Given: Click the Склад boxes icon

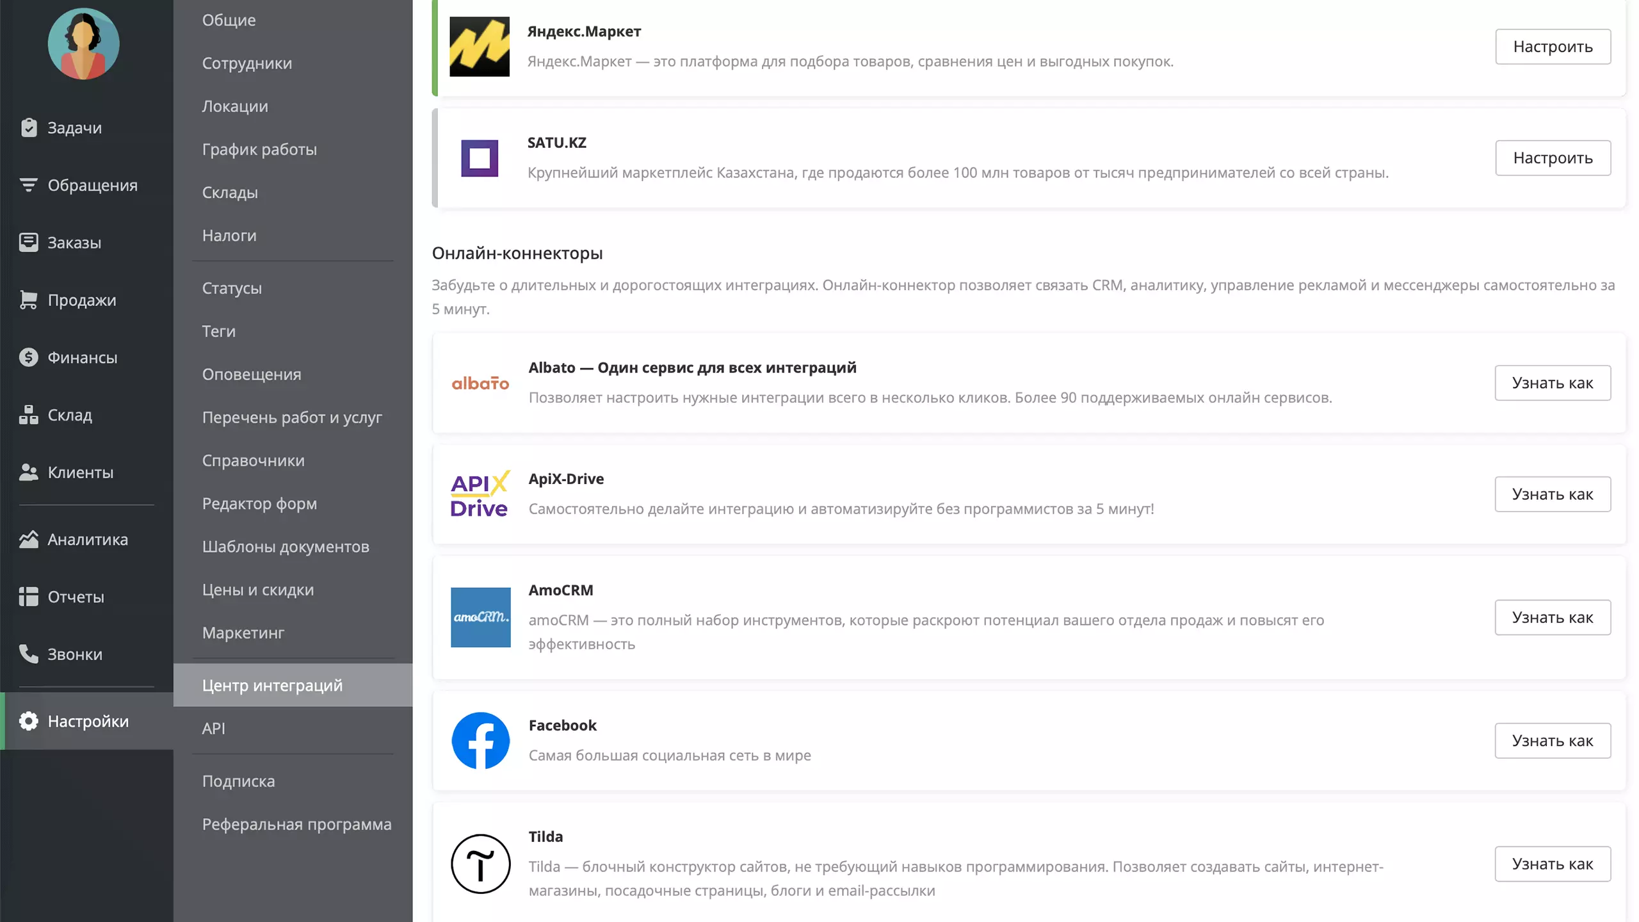Looking at the screenshot, I should click(28, 414).
